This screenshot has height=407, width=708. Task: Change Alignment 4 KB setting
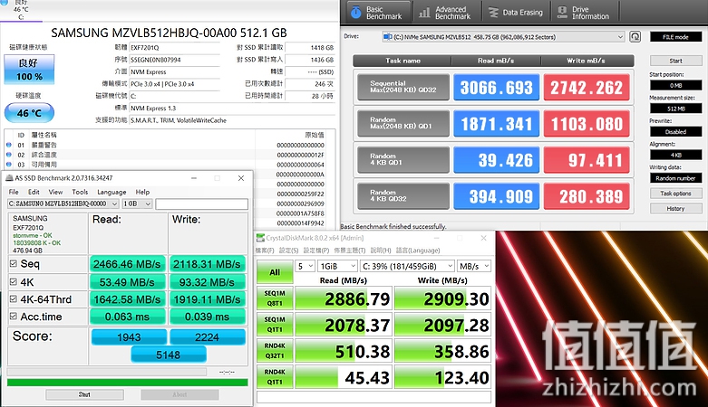click(x=675, y=155)
